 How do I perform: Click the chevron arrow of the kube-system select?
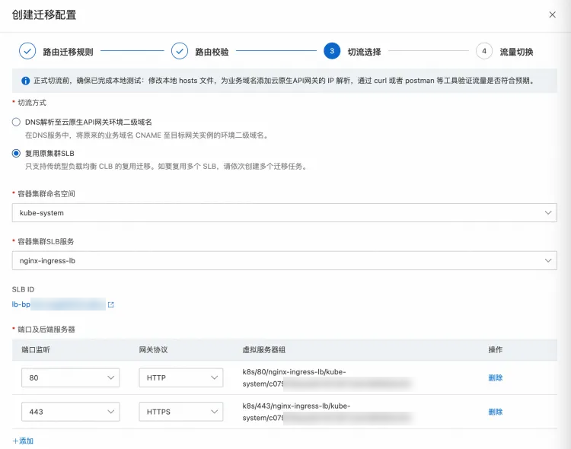tap(548, 212)
